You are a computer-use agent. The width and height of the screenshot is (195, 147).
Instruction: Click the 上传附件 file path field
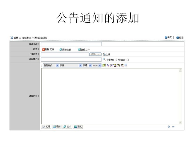point(65,54)
